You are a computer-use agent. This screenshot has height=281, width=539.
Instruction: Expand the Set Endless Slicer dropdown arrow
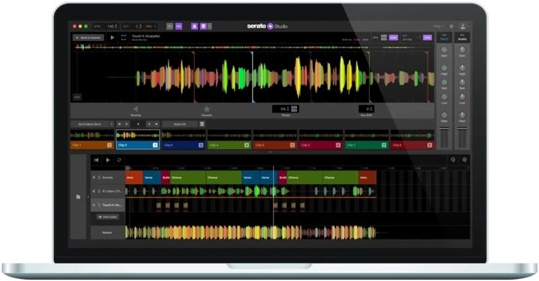click(111, 124)
